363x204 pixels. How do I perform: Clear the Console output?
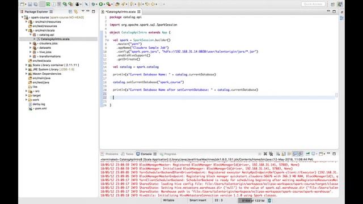278,154
